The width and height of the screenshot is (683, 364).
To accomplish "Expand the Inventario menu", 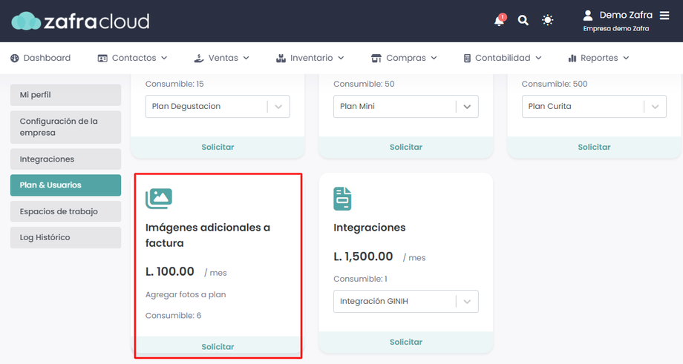I will coord(310,59).
